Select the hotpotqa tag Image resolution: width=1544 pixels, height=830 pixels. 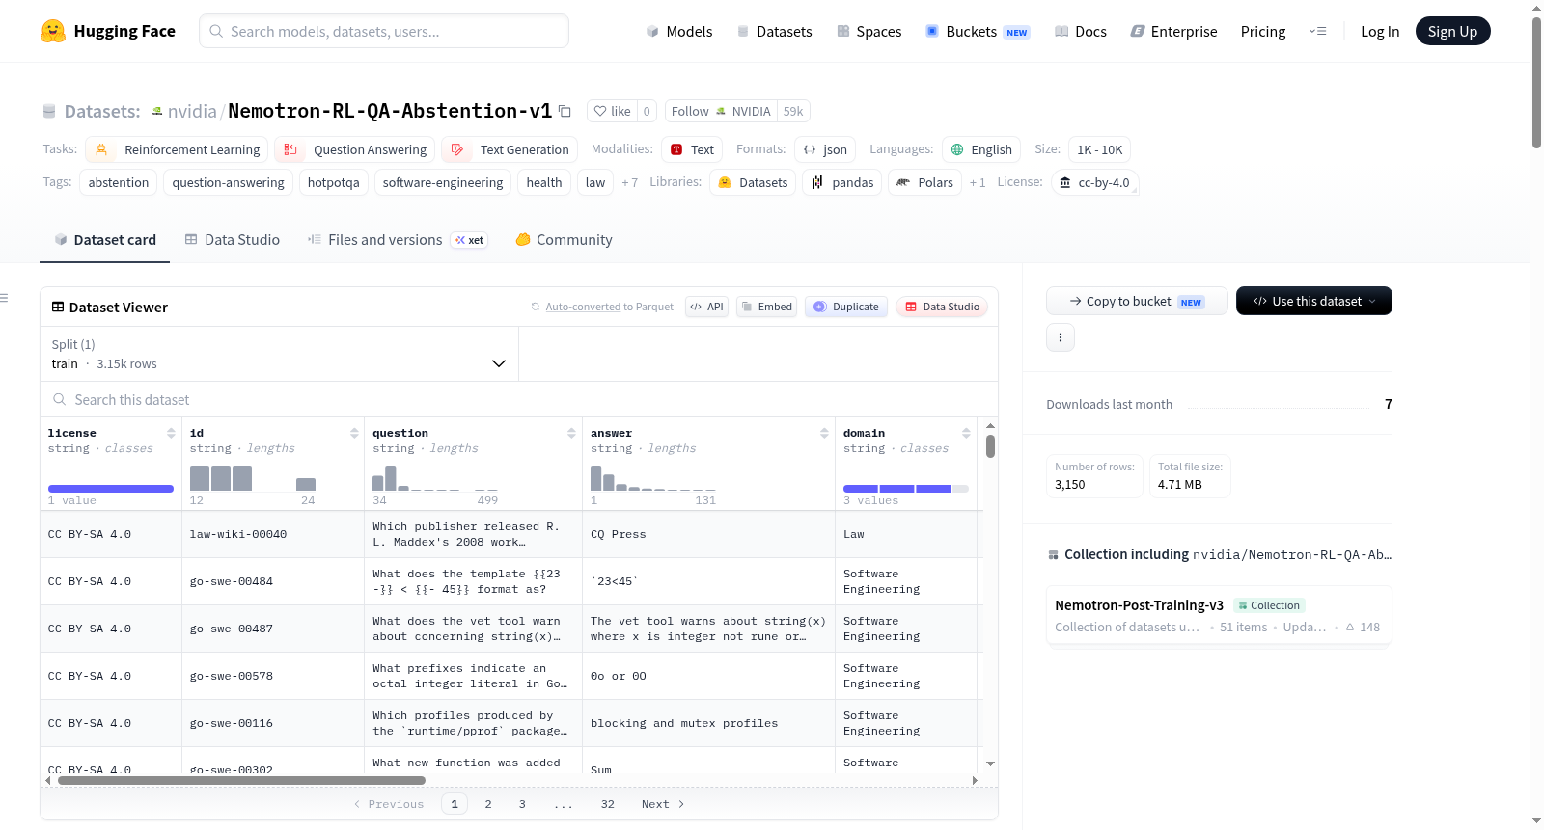click(x=334, y=182)
